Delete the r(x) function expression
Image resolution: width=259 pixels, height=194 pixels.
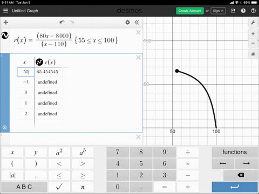click(x=138, y=32)
